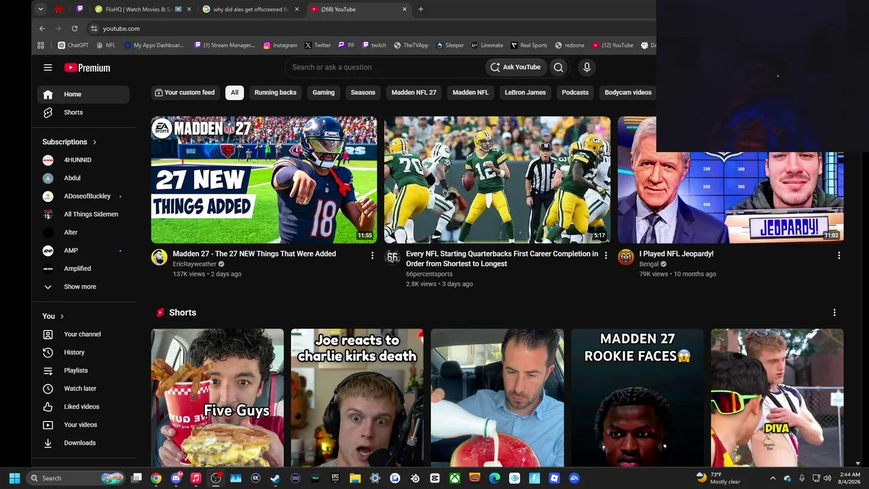The image size is (869, 489).
Task: Open Your videos in the sidebar
Action: (x=83, y=424)
